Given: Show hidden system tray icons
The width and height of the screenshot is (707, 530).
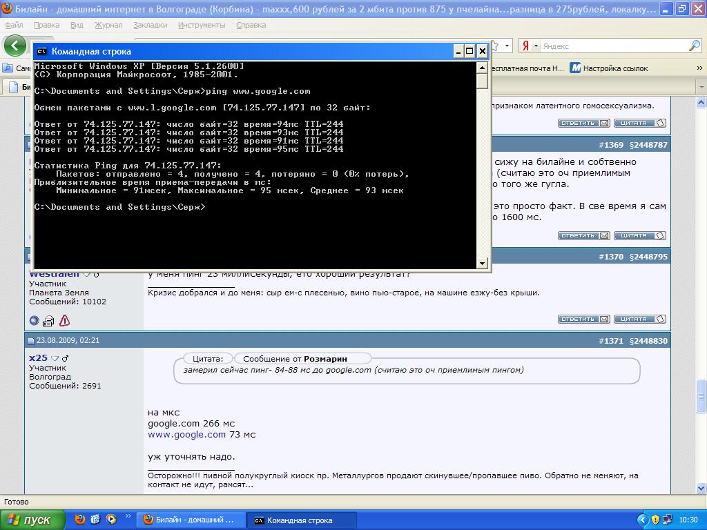Looking at the screenshot, I should [643, 520].
